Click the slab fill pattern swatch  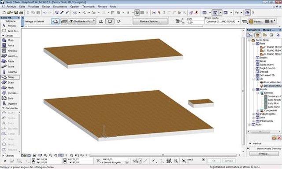(x=267, y=21)
